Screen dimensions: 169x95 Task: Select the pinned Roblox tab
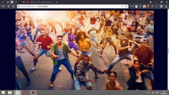point(12,2)
